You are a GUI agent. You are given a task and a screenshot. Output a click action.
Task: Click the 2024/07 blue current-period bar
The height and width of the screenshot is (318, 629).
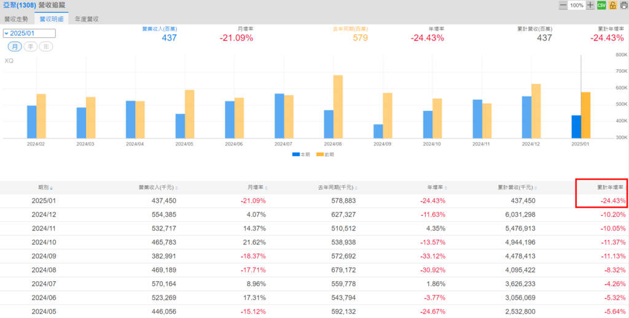[x=279, y=116]
